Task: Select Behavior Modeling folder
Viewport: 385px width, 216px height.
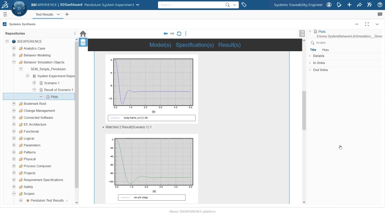Action: (37, 55)
